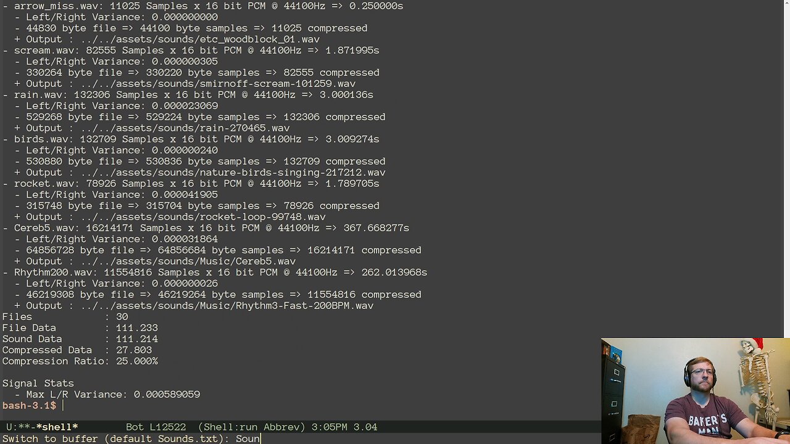790x444 pixels.
Task: Click the 'Rhythm200.wav' header line
Action: (x=215, y=272)
